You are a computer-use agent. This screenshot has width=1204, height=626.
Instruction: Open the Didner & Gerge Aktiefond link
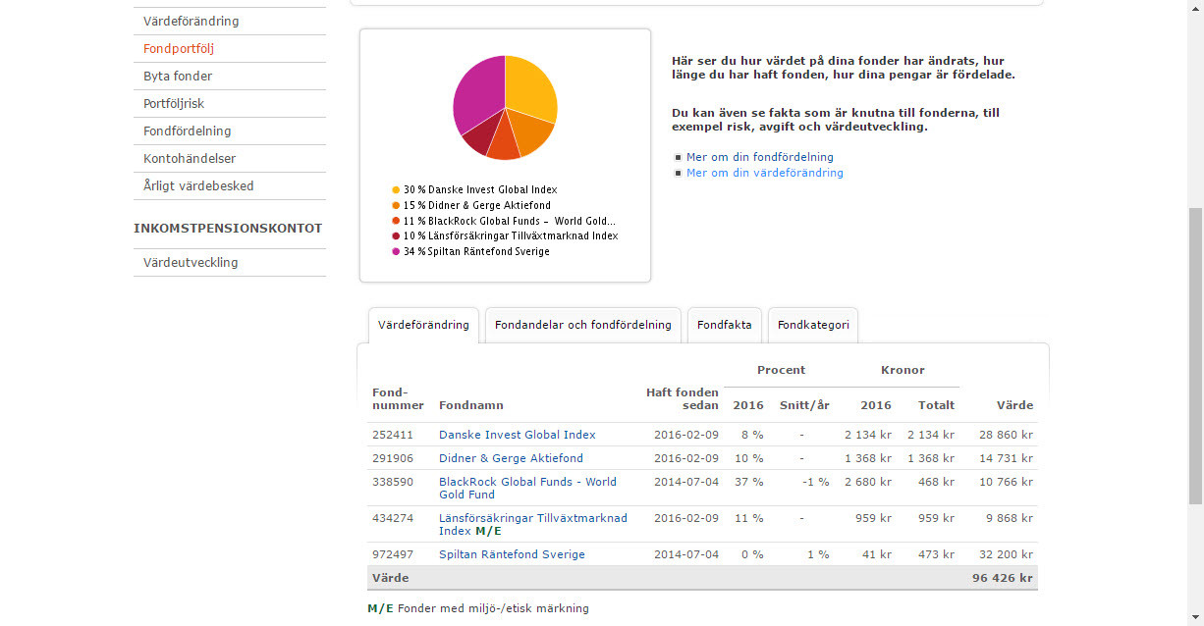pyautogui.click(x=511, y=458)
